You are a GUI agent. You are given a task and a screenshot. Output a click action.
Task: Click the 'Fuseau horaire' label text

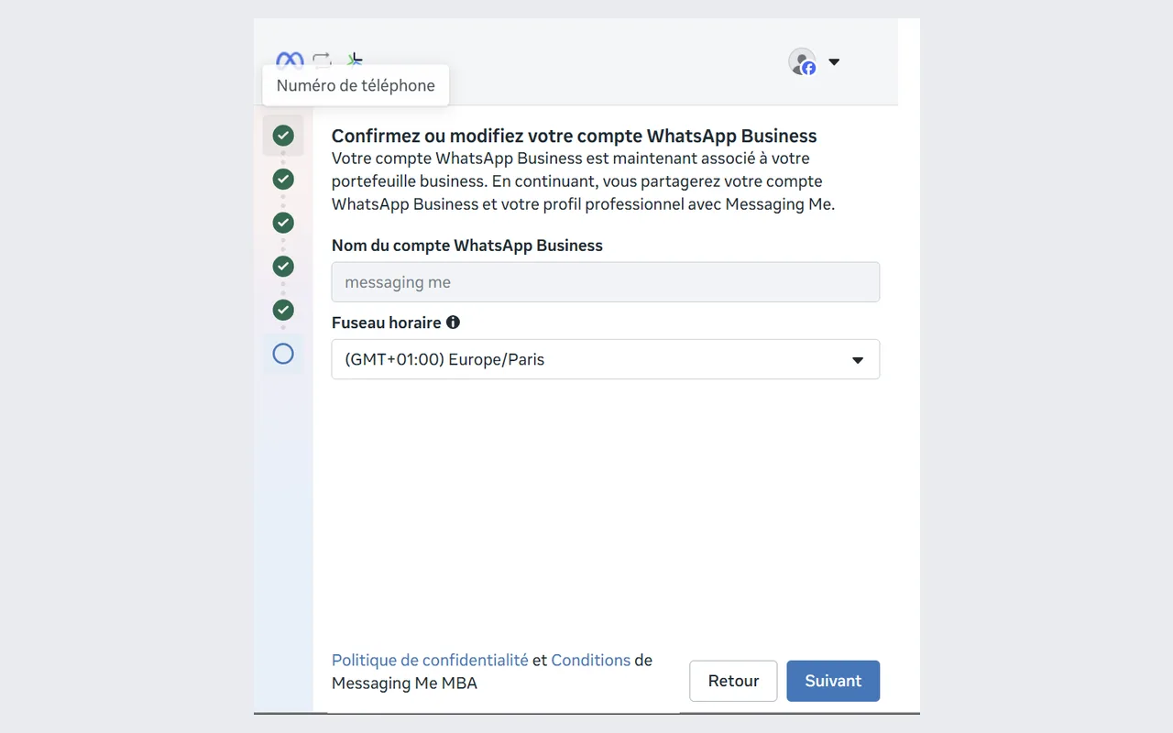point(387,323)
